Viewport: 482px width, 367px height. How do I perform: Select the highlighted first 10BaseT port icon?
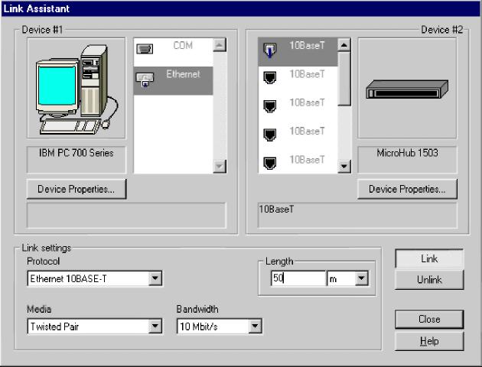(269, 50)
